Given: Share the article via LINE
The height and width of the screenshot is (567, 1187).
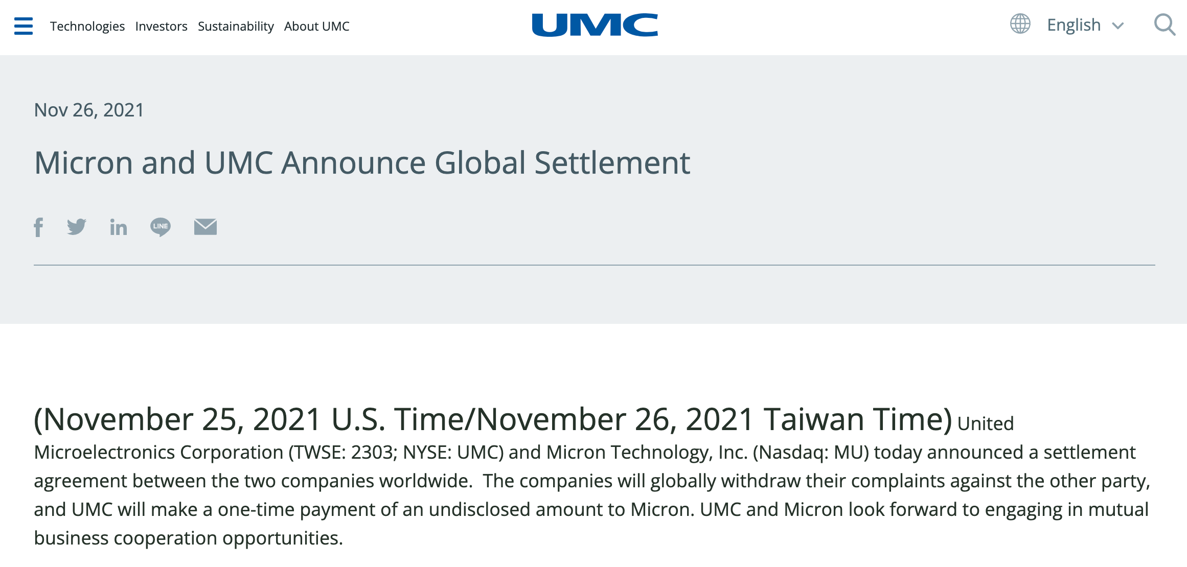Looking at the screenshot, I should 161,227.
